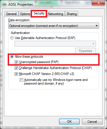Uncheck Unencrypted password (PAP) checkbox
This screenshot has width=107, height=129.
click(x=16, y=62)
